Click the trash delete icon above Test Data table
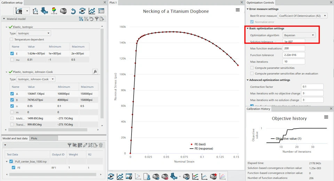The width and height of the screenshot is (334, 181). click(101, 145)
